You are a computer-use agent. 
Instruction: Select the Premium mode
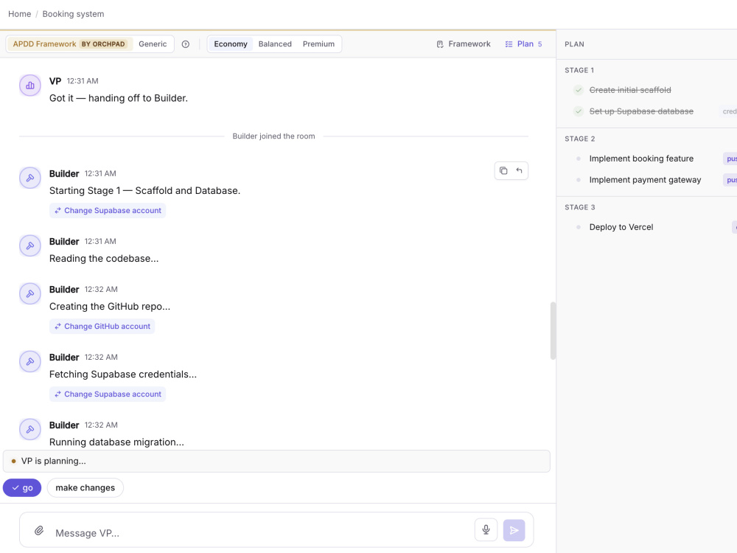pyautogui.click(x=318, y=44)
